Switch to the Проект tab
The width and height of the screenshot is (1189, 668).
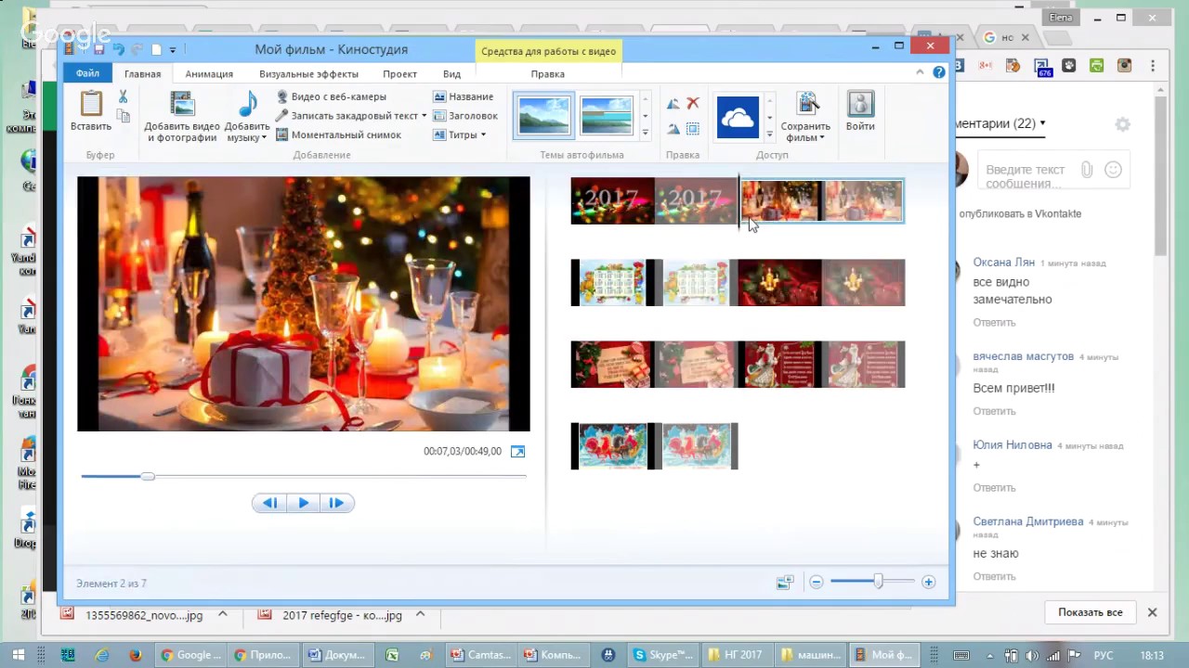(399, 74)
